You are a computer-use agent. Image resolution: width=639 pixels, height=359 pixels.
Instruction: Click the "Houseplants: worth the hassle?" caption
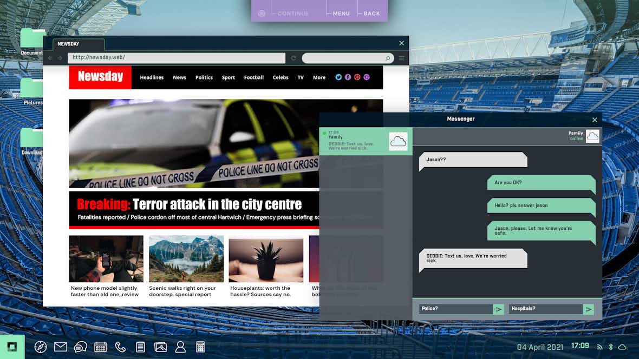pos(261,291)
